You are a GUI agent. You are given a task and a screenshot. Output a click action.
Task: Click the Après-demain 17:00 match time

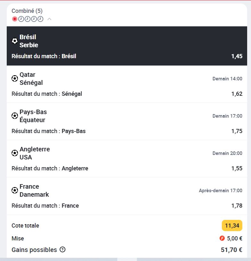(221, 190)
